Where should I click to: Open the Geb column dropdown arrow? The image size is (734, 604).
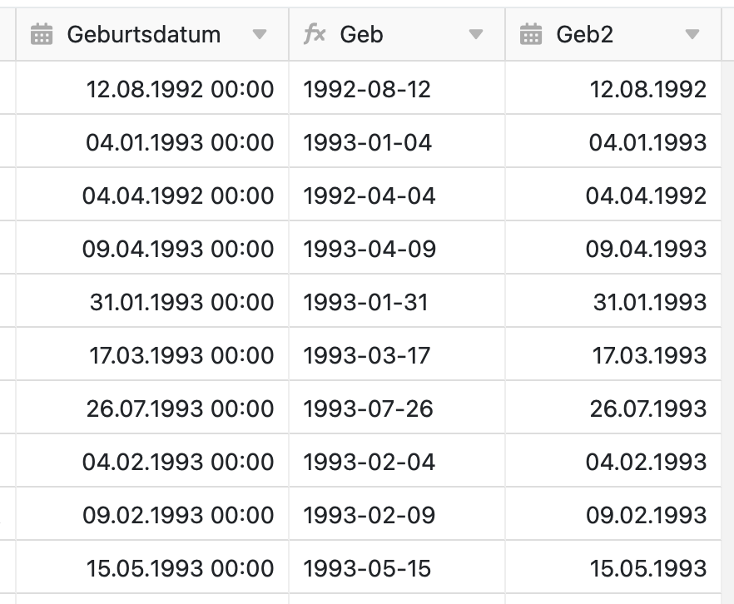pos(476,34)
